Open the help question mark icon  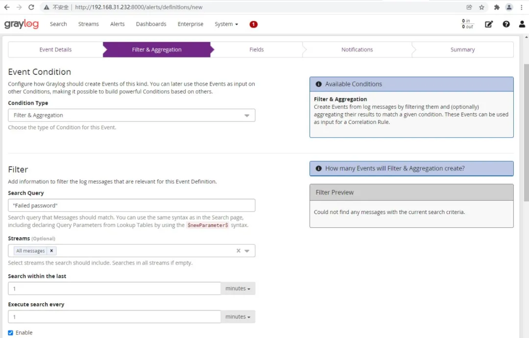[x=506, y=24]
